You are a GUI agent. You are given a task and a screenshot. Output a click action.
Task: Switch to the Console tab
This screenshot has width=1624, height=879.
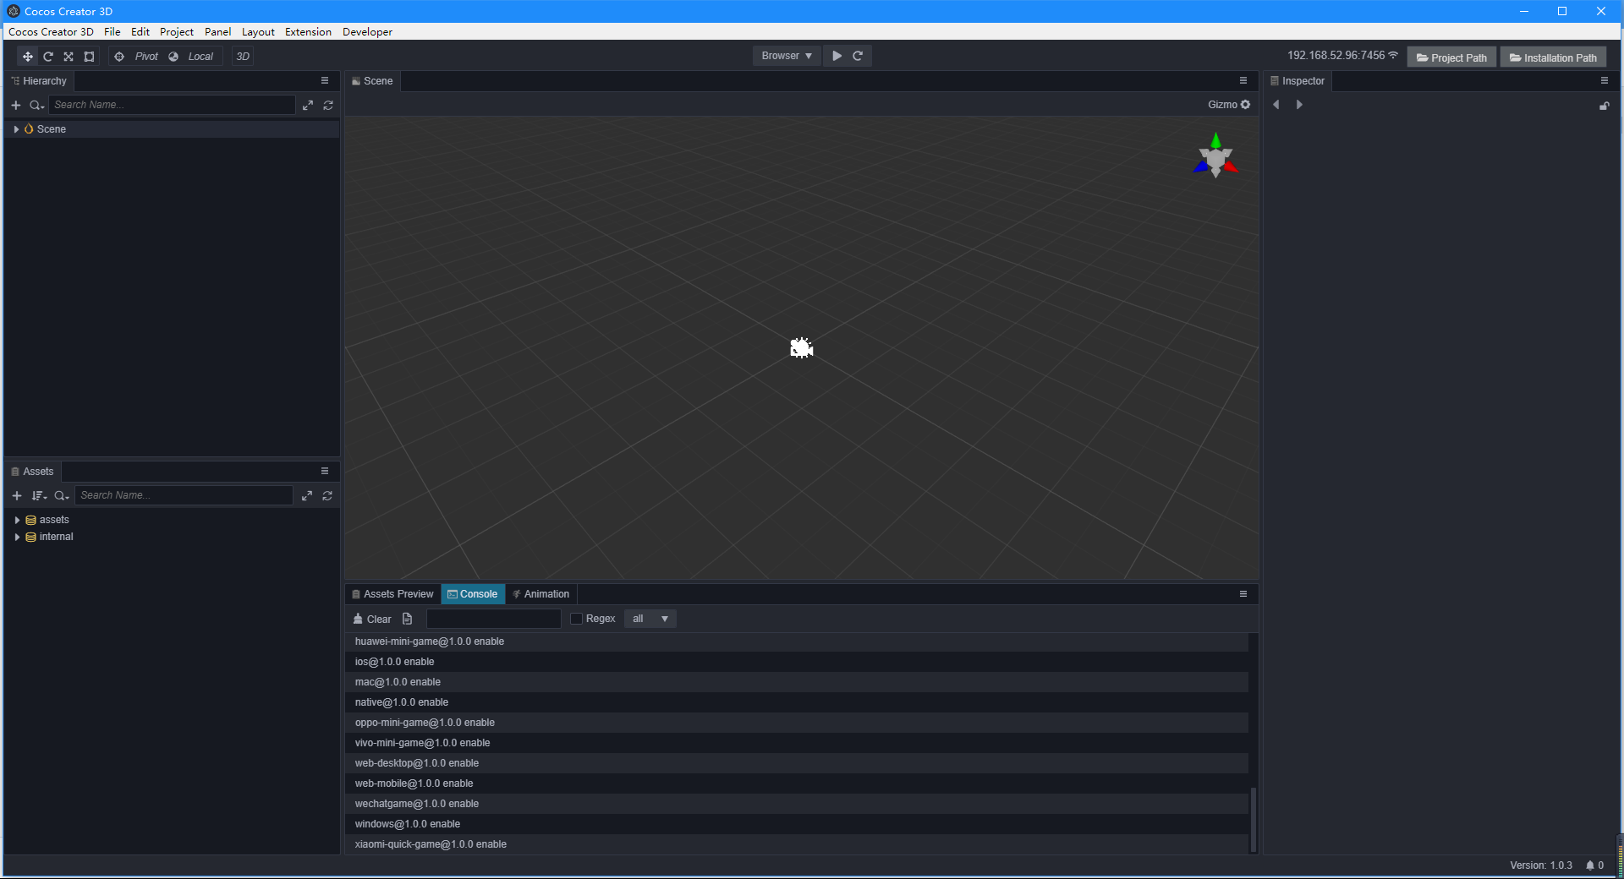point(473,594)
